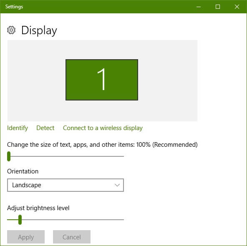Click the Orientation dropdown chevron arrow
The height and width of the screenshot is (246, 247).
click(x=117, y=185)
